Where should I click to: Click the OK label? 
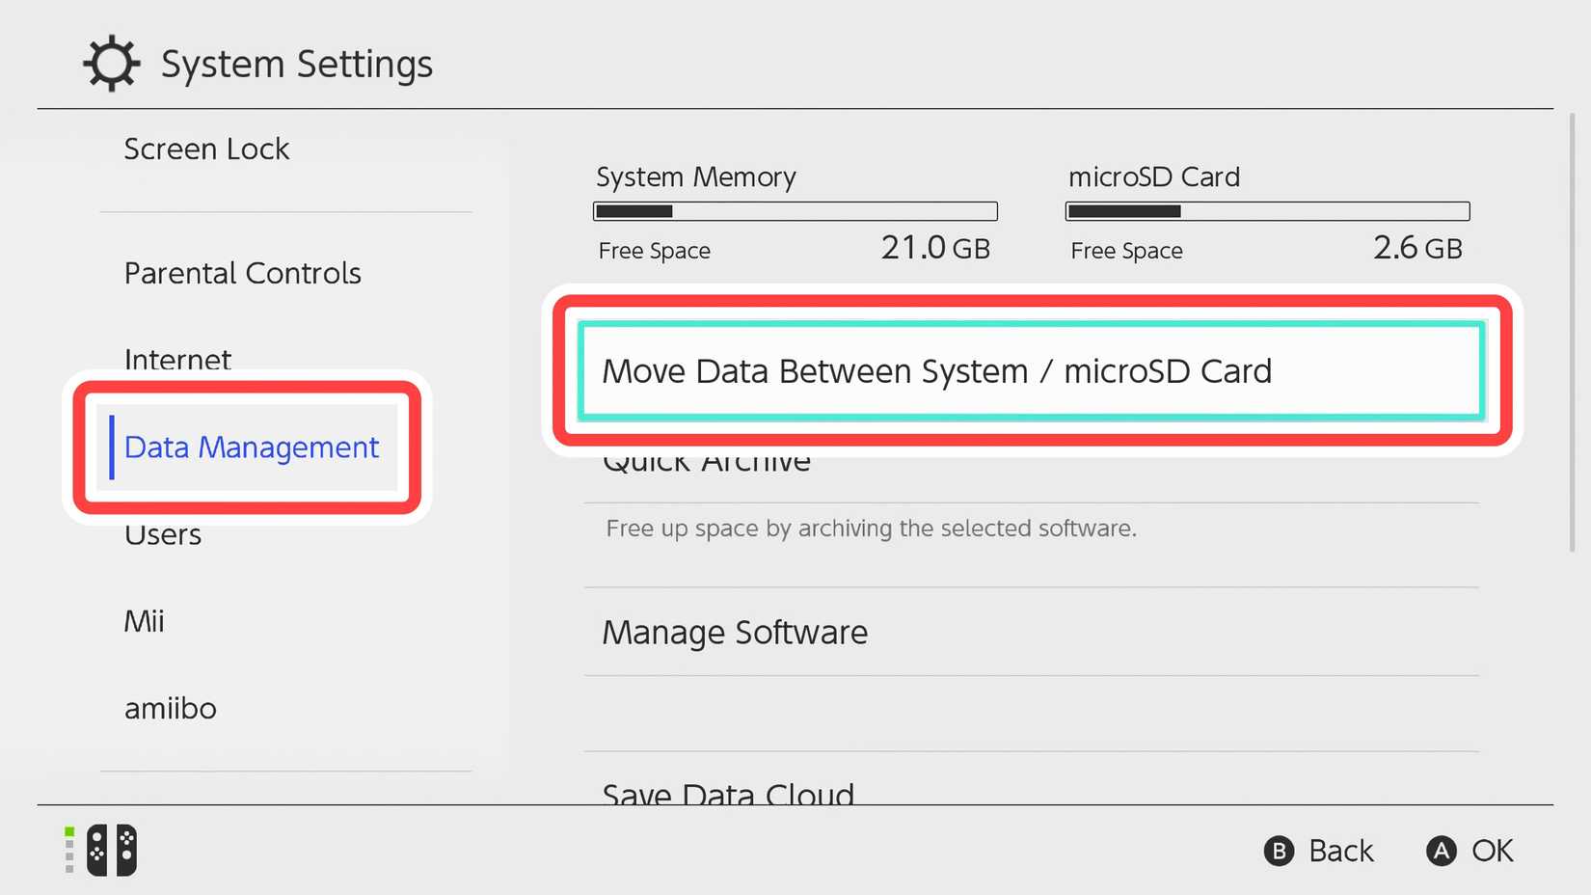1492,851
